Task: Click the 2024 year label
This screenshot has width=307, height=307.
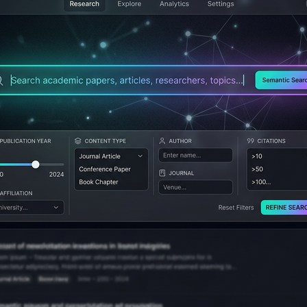Action: (56, 175)
